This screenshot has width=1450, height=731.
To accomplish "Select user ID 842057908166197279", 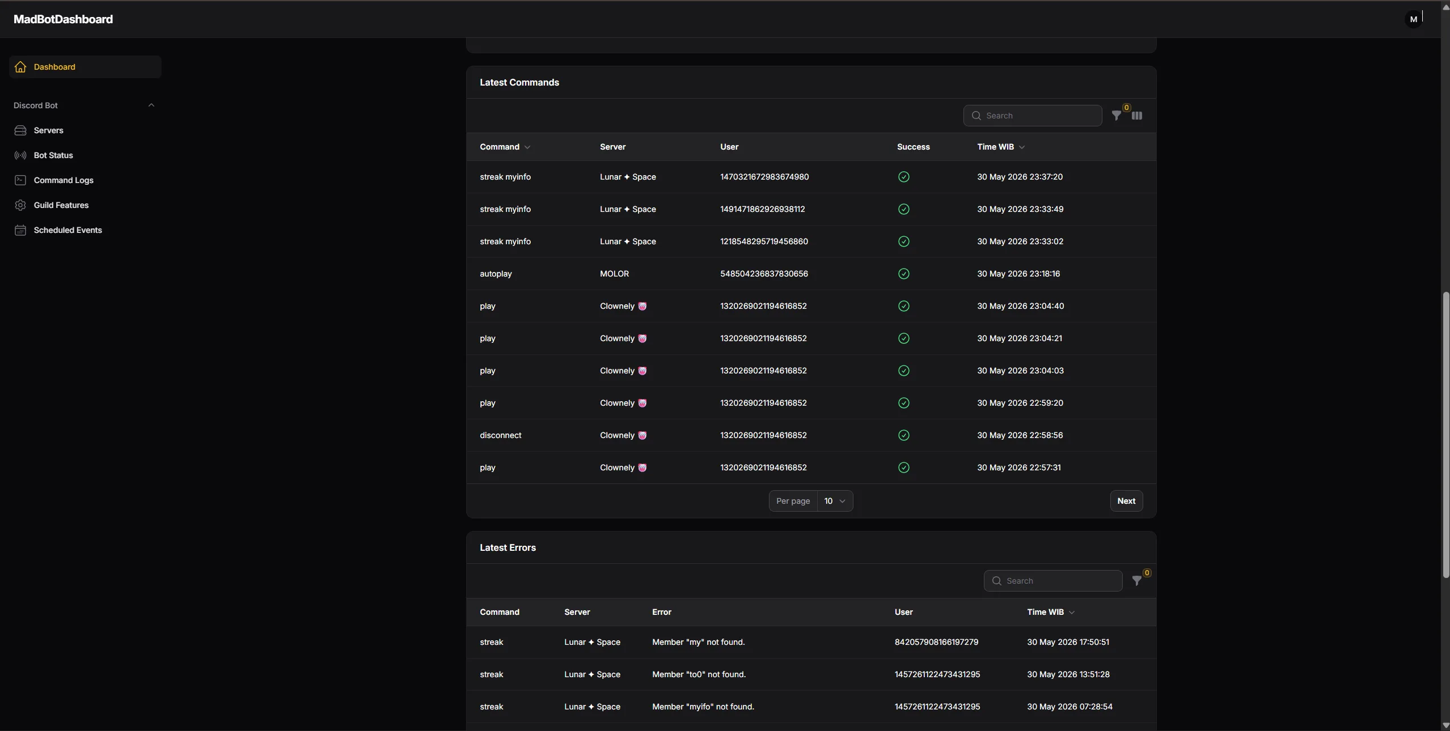I will [x=936, y=642].
